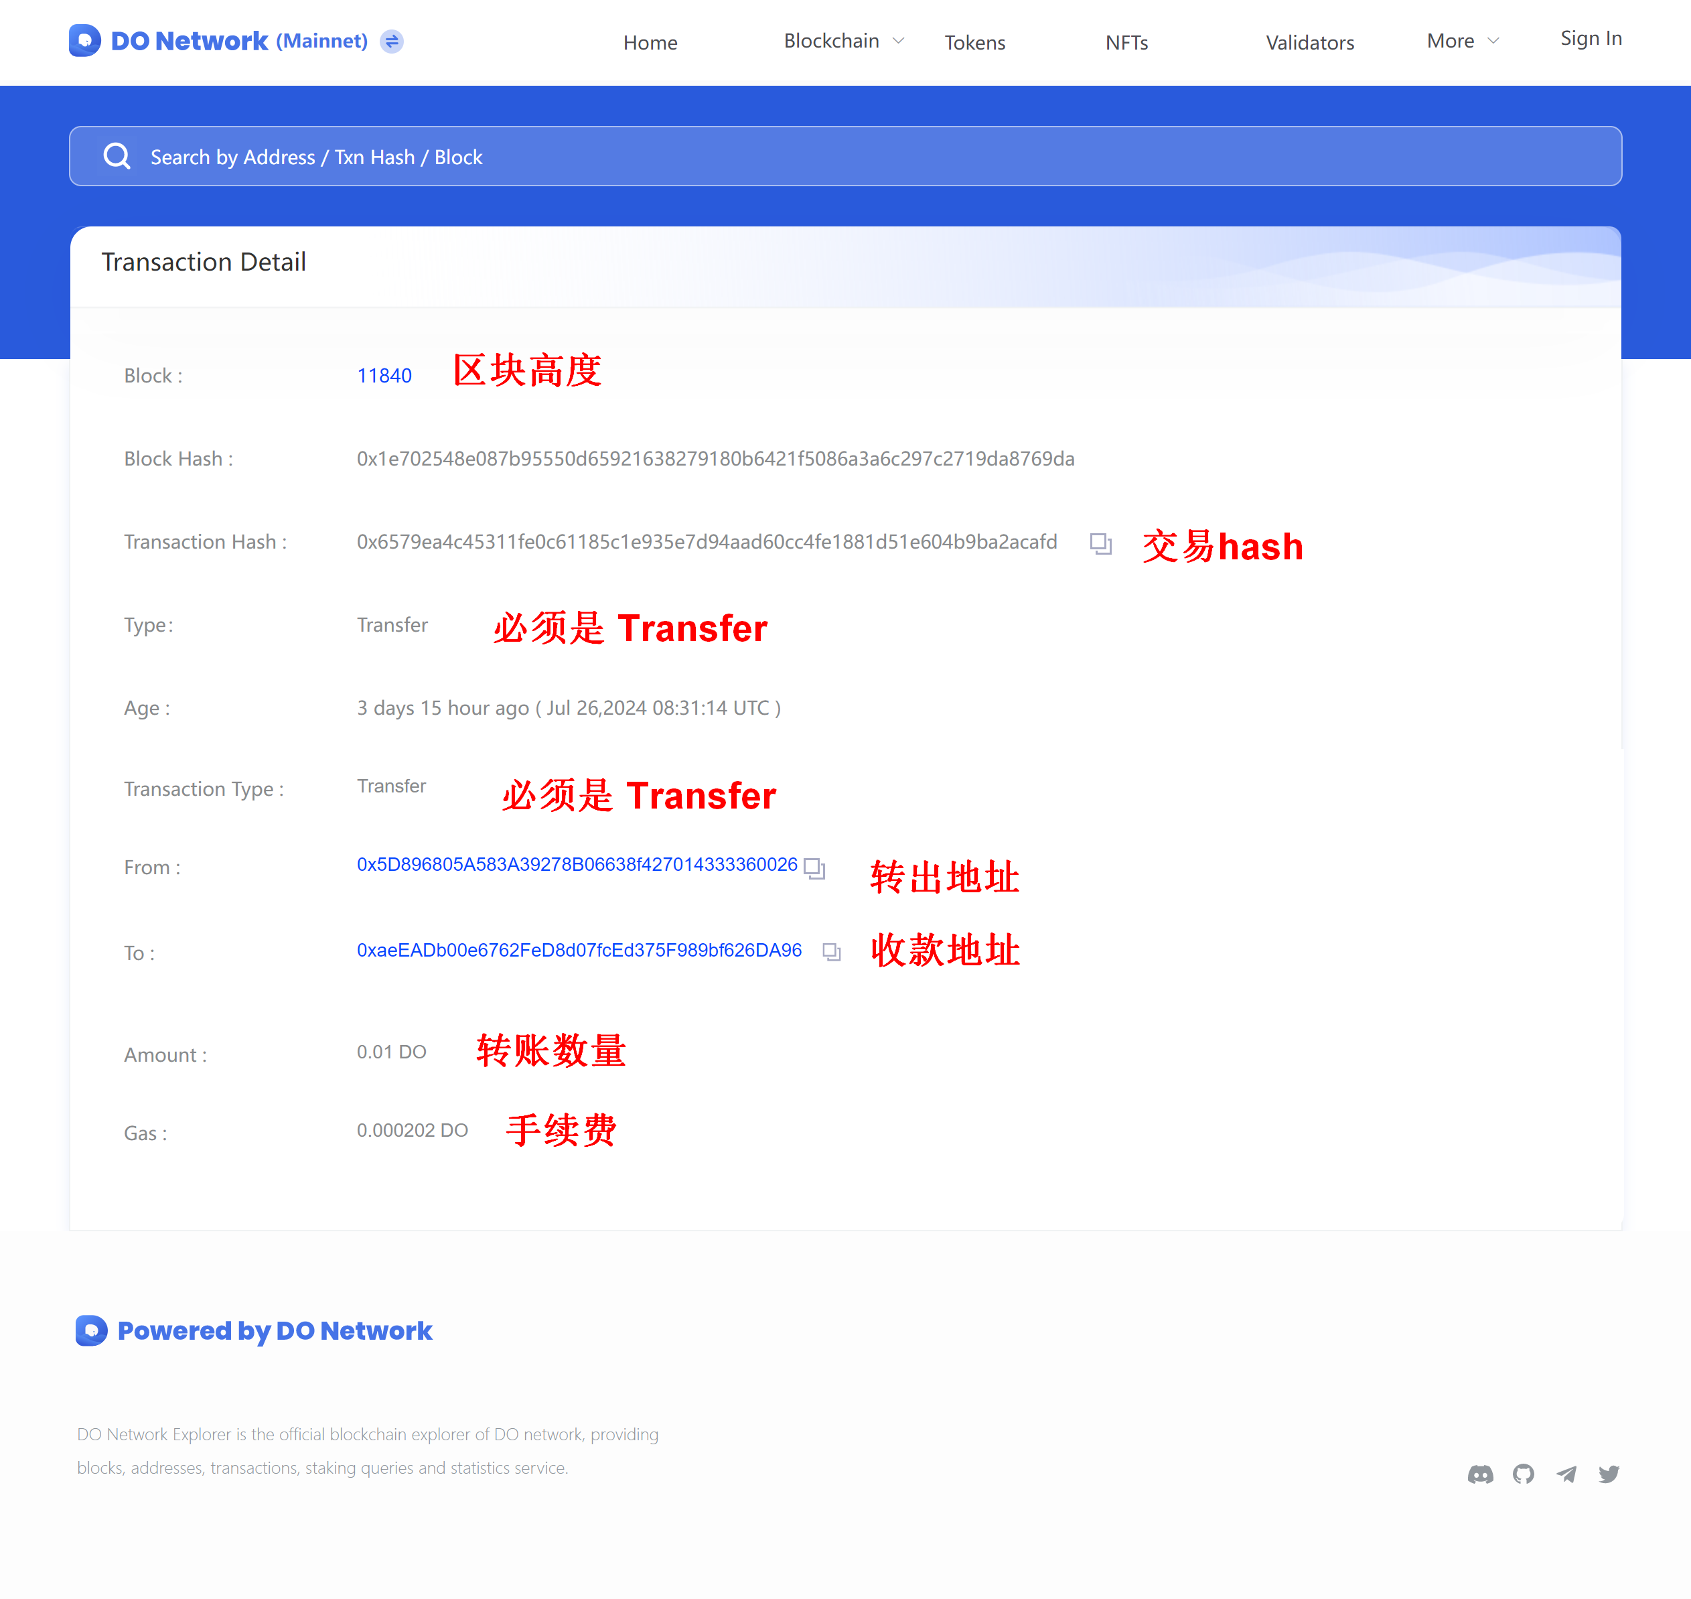The width and height of the screenshot is (1691, 1599).
Task: Open the From address 0x5D89...0026
Action: pyautogui.click(x=577, y=864)
